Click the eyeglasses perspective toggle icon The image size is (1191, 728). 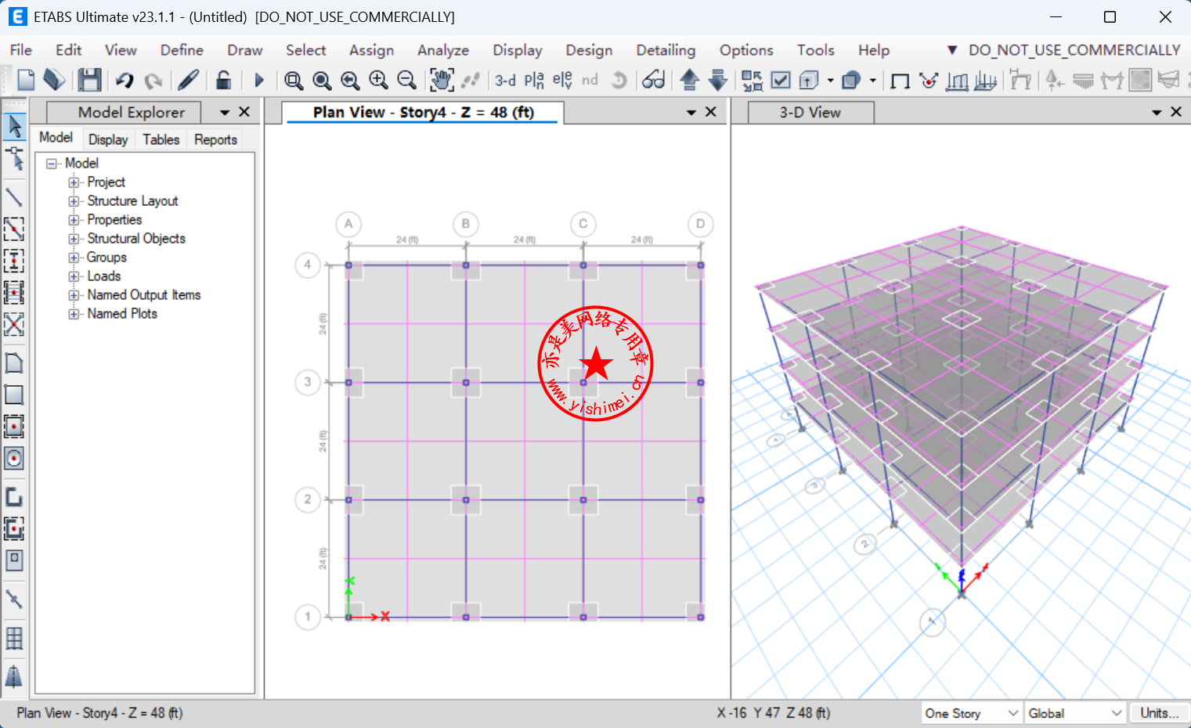coord(653,80)
